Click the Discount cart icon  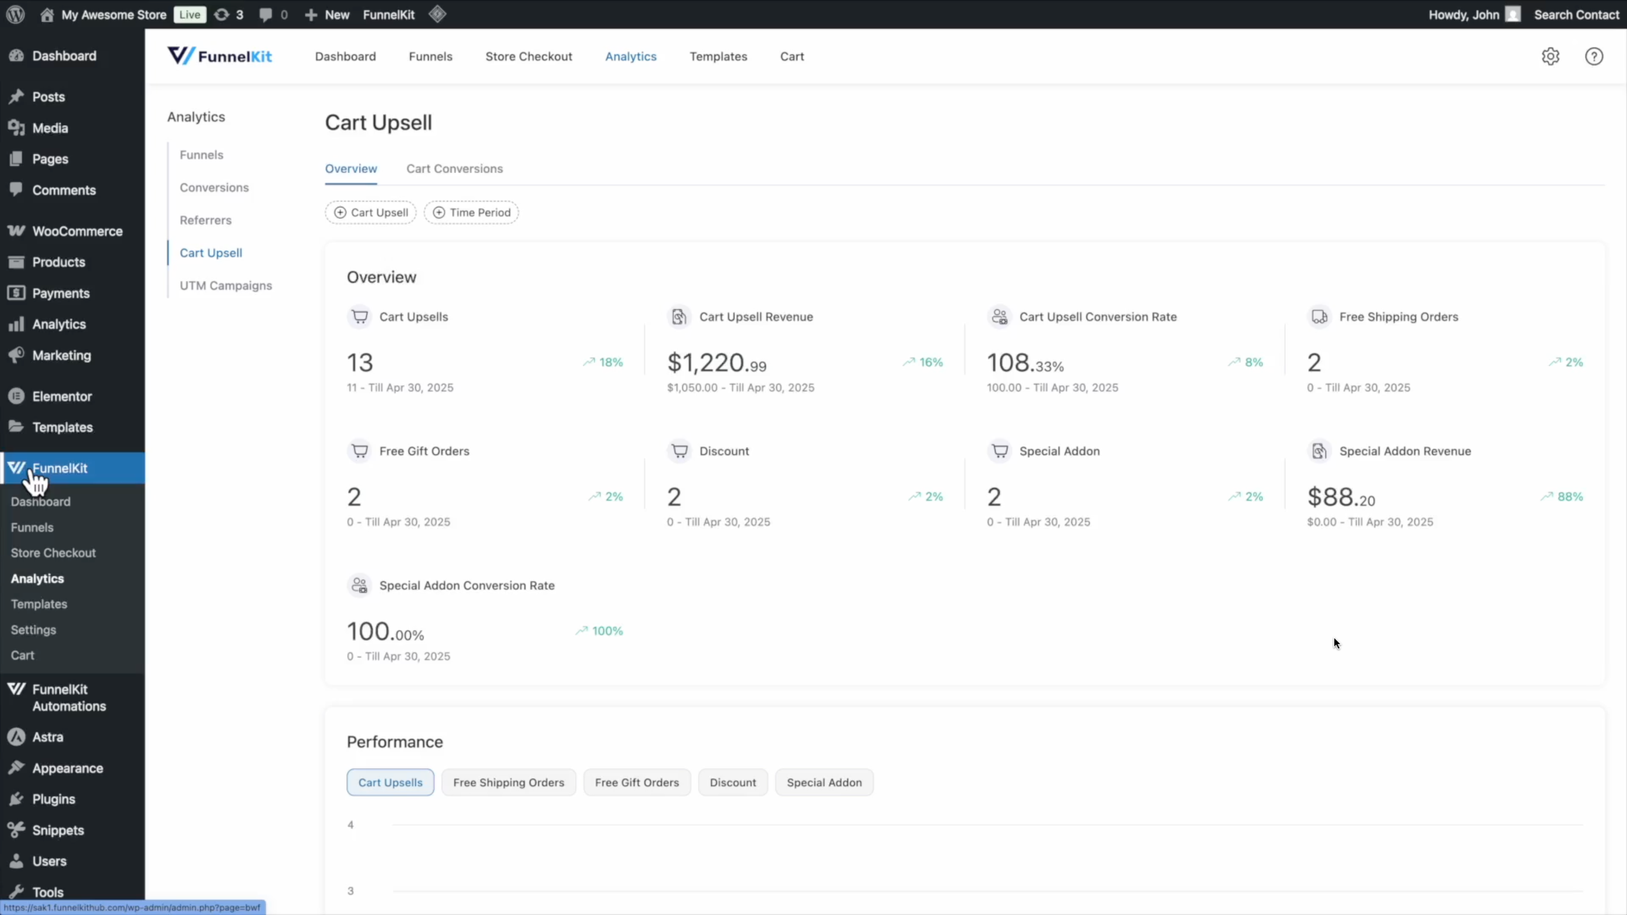pyautogui.click(x=679, y=451)
